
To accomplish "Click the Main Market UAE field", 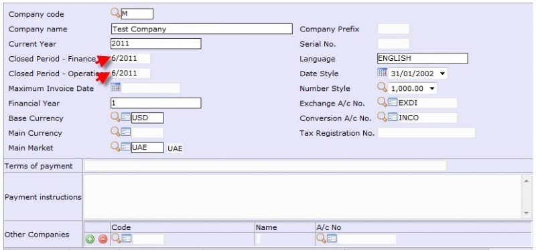I will click(x=147, y=148).
